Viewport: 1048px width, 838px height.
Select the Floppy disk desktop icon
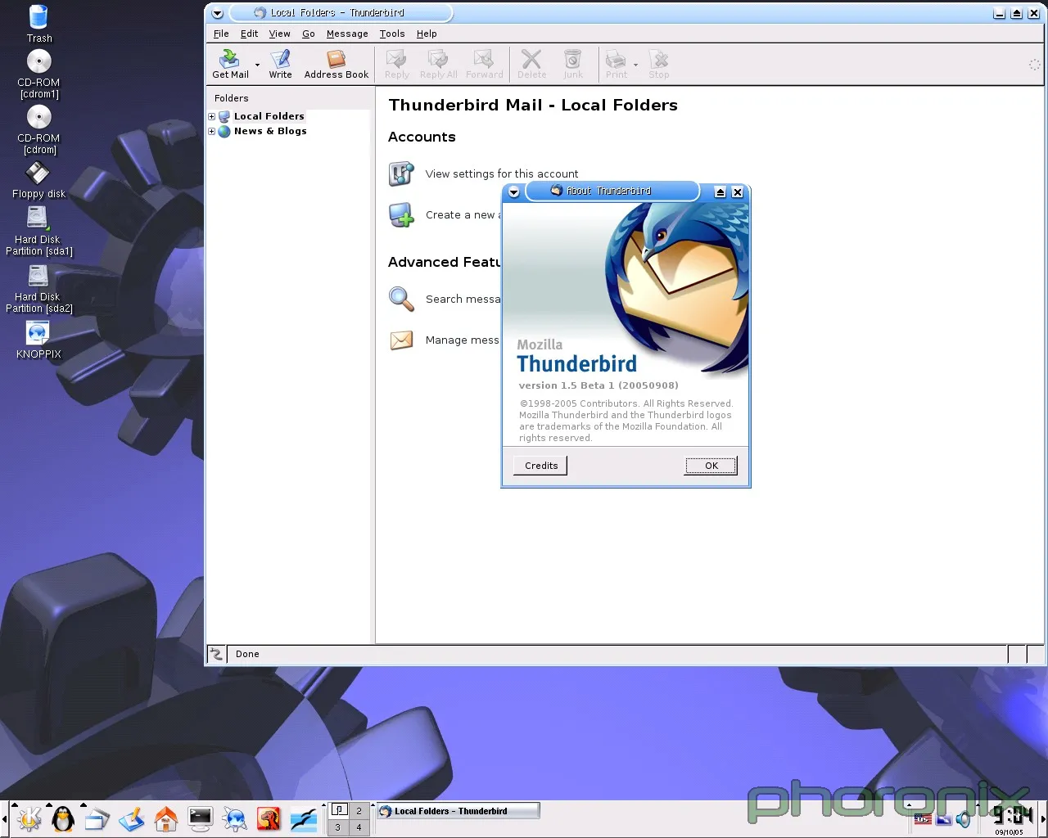click(x=38, y=180)
